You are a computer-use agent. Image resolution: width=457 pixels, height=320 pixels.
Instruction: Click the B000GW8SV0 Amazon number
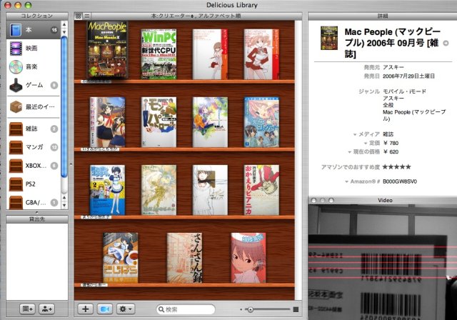point(400,181)
